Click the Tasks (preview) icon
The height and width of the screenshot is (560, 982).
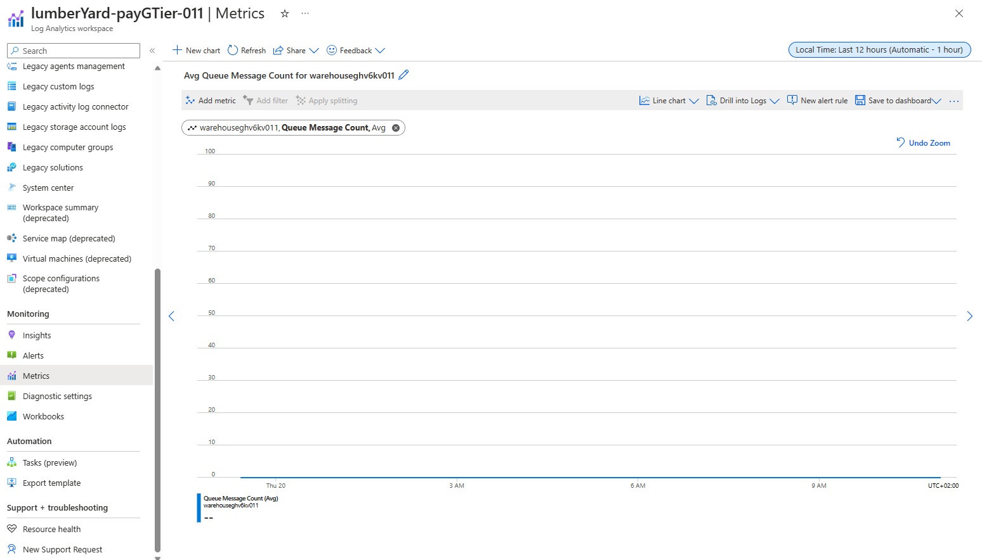[x=11, y=463]
